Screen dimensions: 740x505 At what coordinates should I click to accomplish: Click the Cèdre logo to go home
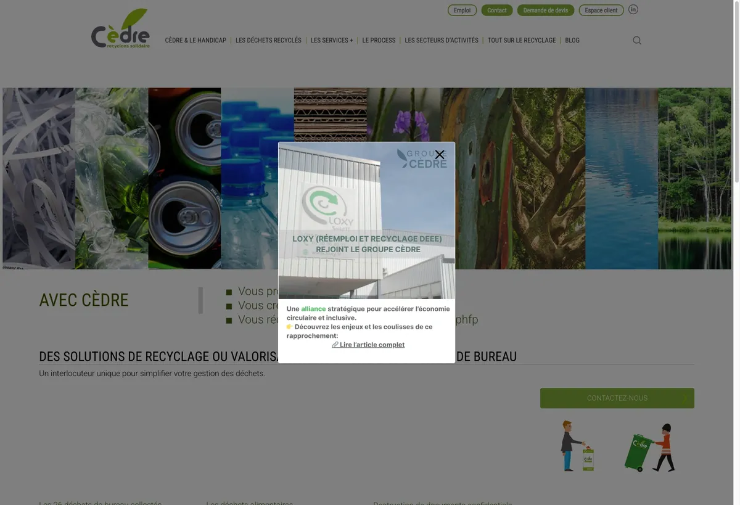coord(121,29)
